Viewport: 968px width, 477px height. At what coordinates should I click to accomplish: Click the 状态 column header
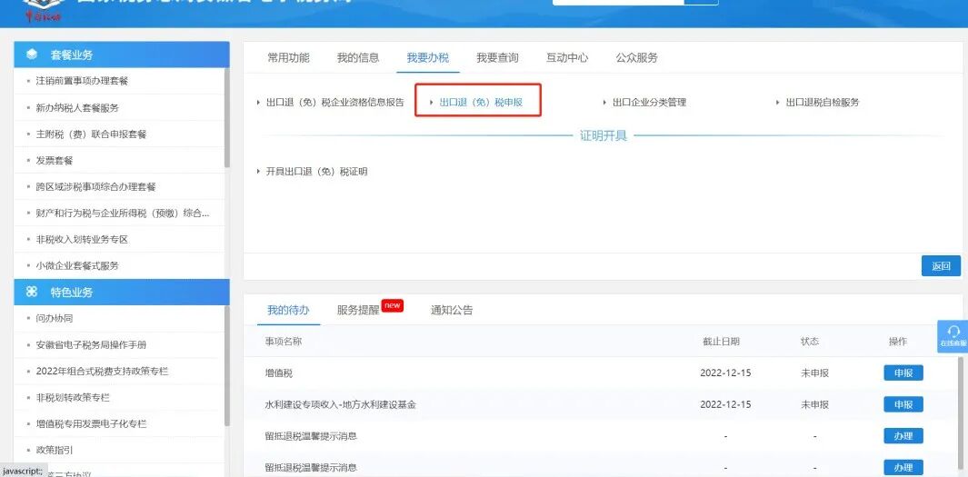810,342
